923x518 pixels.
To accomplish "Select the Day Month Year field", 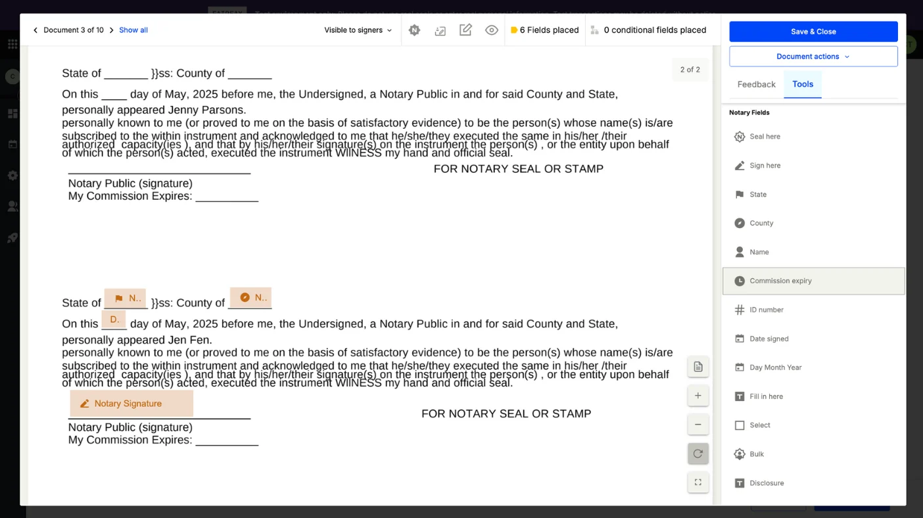I will point(813,367).
